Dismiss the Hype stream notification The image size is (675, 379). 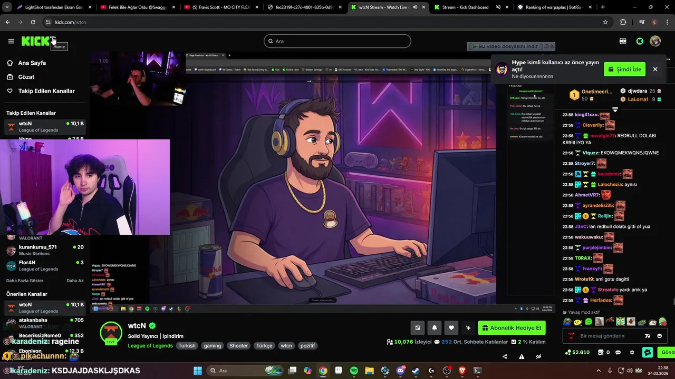coord(655,69)
